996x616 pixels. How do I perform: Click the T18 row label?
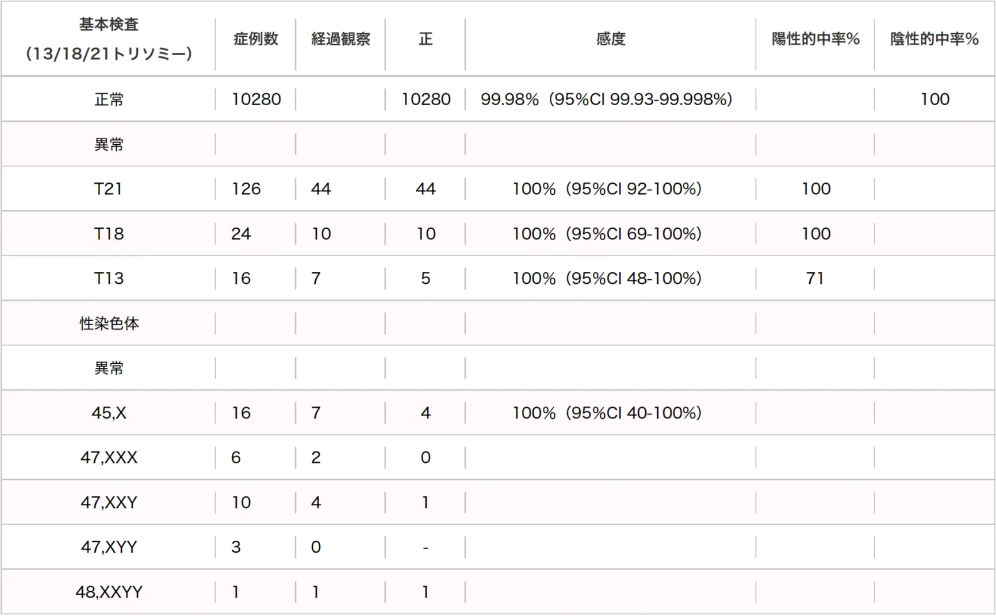pos(109,234)
